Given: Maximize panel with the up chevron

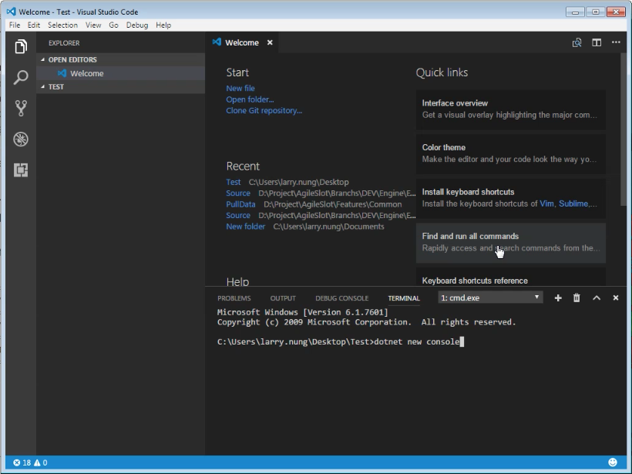Looking at the screenshot, I should 597,298.
